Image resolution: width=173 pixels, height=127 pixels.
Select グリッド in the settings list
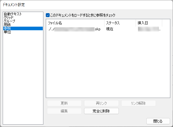click(23, 18)
